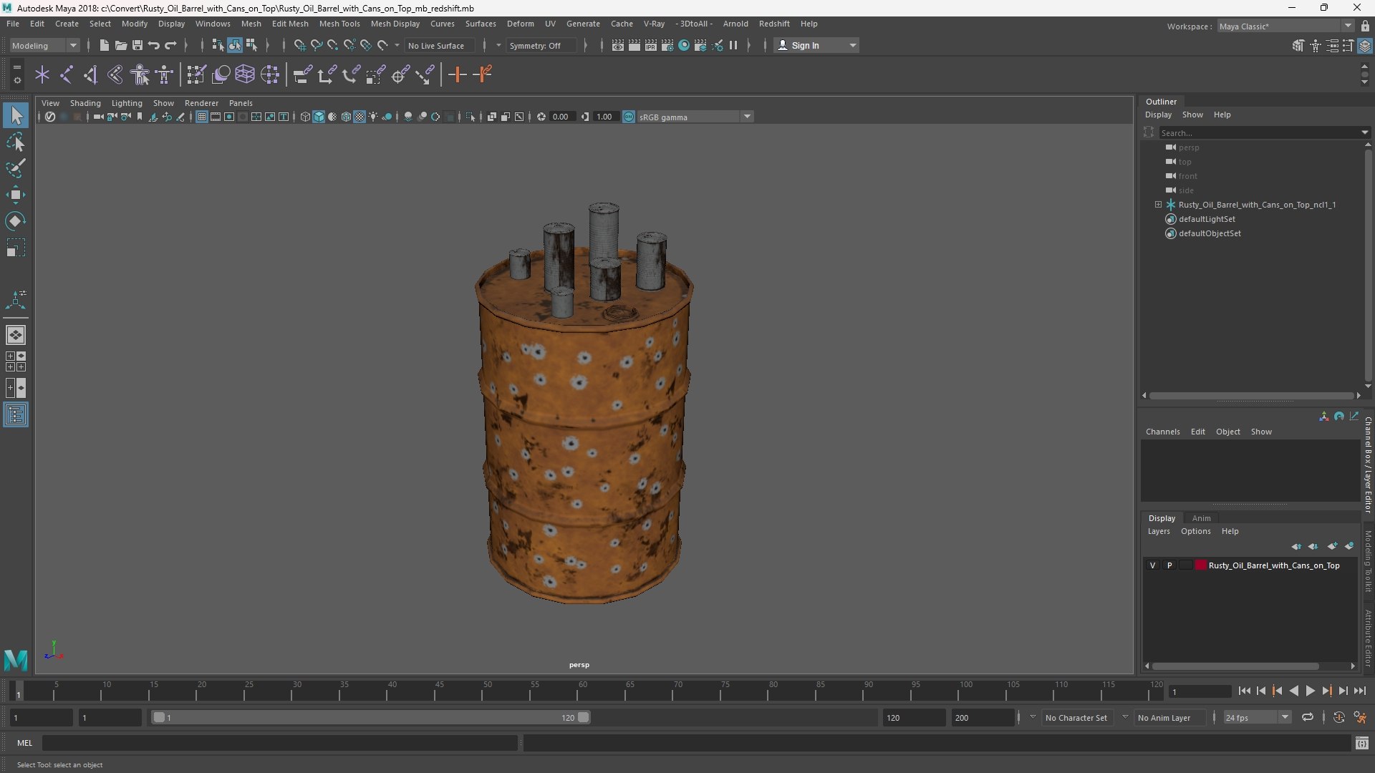The height and width of the screenshot is (773, 1375).
Task: Activate the Paint Selection tool
Action: 16,169
